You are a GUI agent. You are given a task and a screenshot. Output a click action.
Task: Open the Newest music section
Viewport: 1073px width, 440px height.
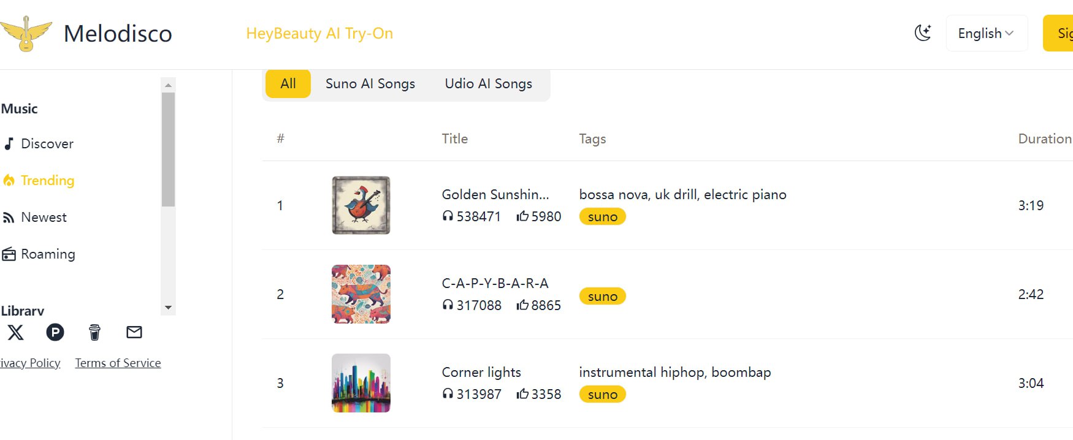click(44, 217)
